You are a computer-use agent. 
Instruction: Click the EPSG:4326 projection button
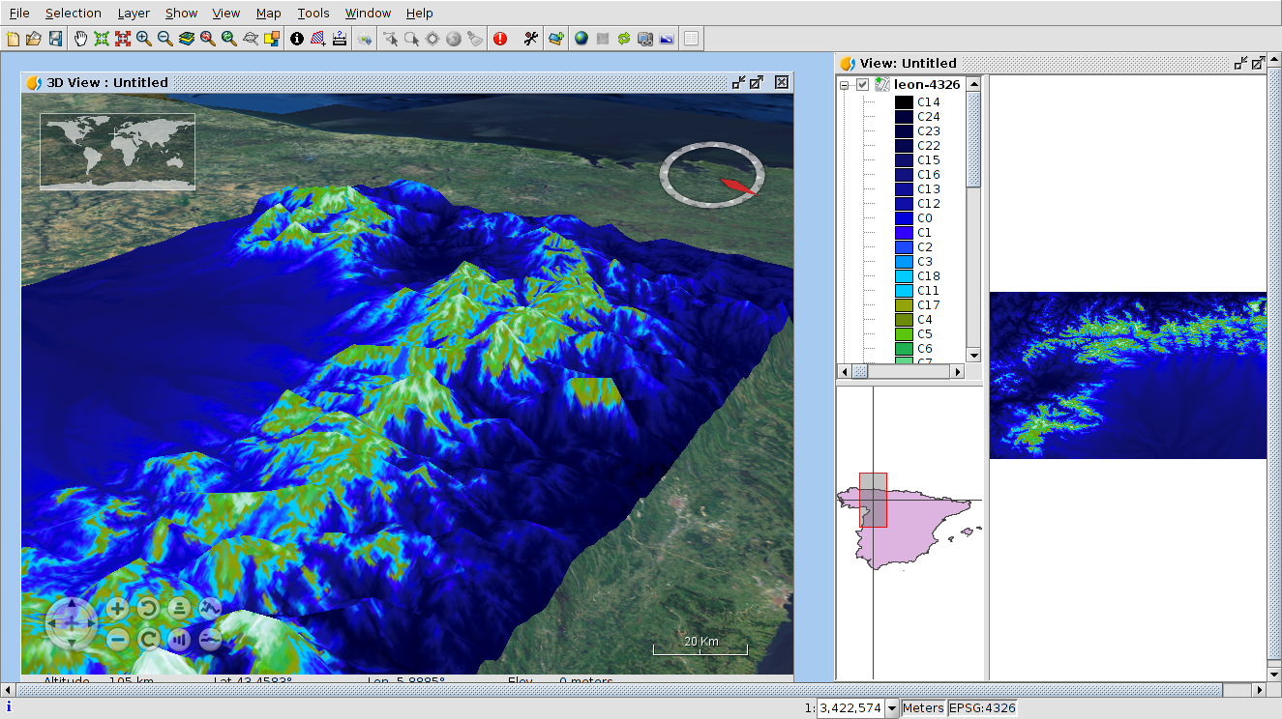pyautogui.click(x=982, y=708)
